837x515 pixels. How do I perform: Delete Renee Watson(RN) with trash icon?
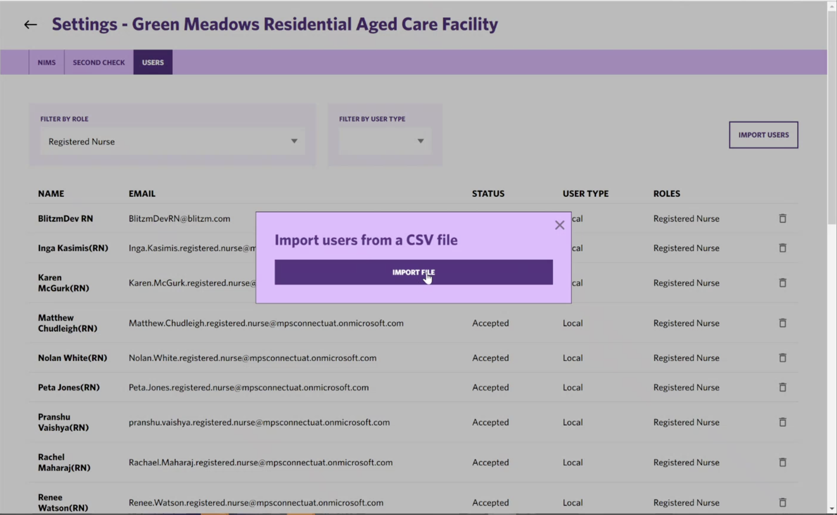[782, 502]
